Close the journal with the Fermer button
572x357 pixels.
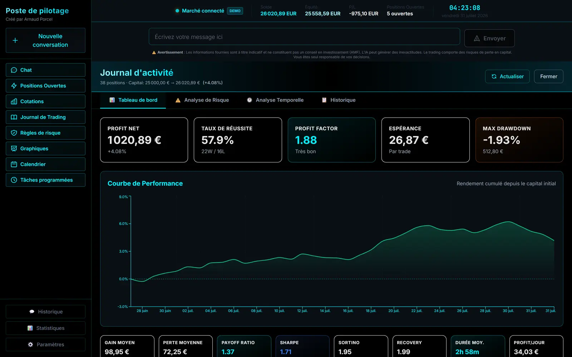[548, 76]
